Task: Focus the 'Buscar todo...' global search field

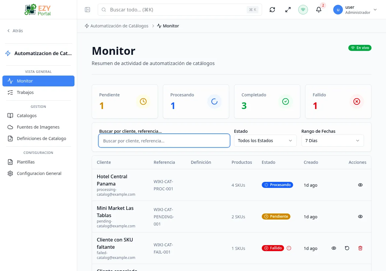Action: pyautogui.click(x=180, y=10)
